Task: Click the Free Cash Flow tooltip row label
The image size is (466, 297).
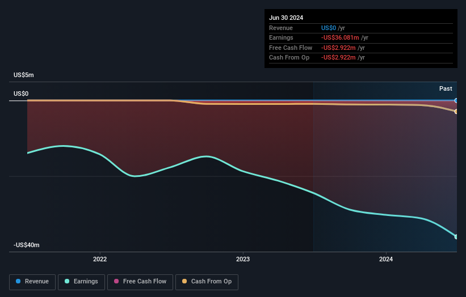Action: click(291, 48)
